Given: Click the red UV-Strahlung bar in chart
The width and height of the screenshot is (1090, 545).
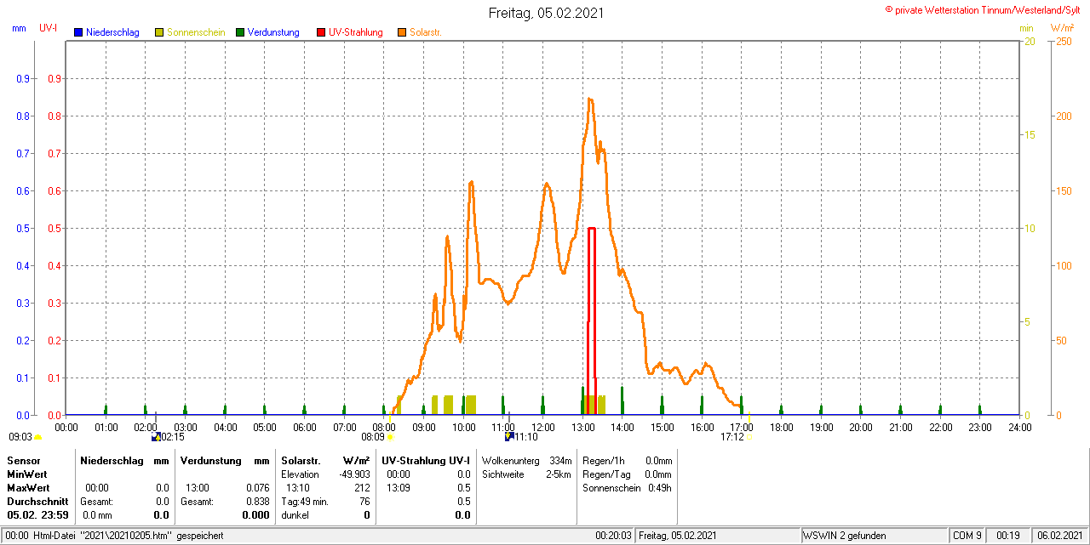Looking at the screenshot, I should coord(592,321).
